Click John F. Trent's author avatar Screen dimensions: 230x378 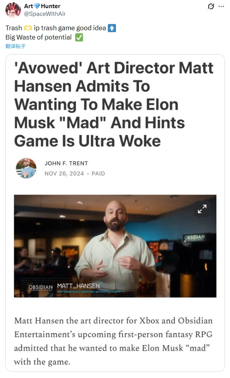tap(26, 168)
